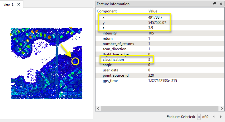Viewport: 225px width, 122px height.
Task: Close the View 1 tab
Action: tap(19, 4)
